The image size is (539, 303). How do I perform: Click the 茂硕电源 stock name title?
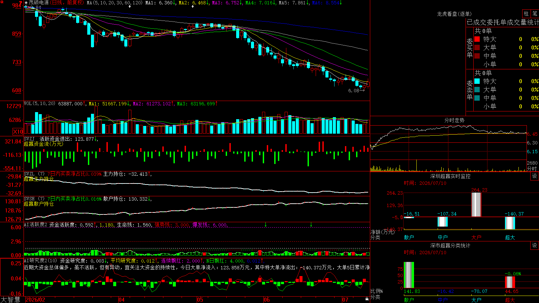pos(39,3)
